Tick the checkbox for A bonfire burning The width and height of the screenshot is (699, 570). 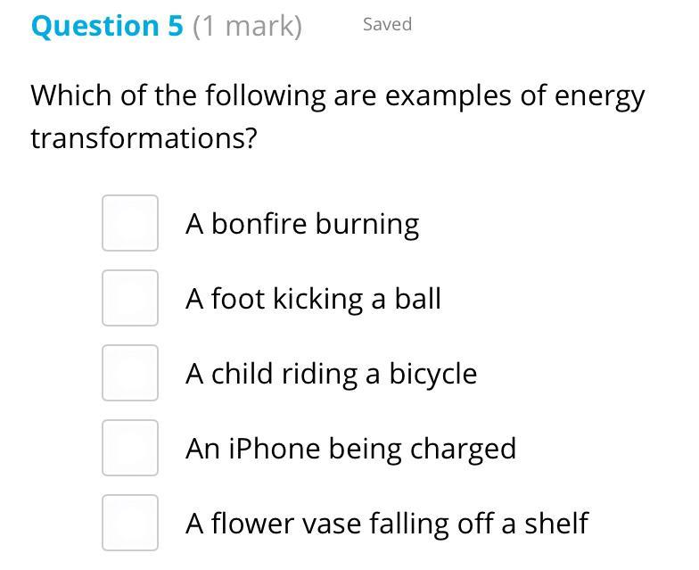pyautogui.click(x=130, y=223)
